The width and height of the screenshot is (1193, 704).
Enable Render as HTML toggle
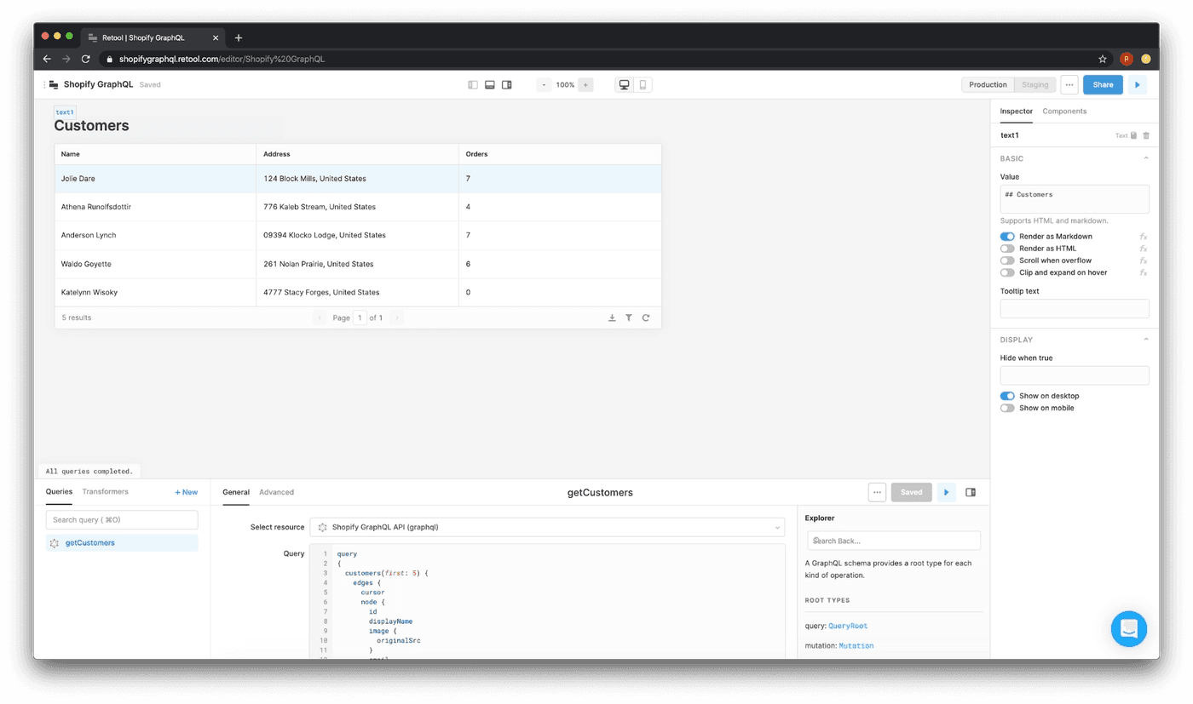1007,249
